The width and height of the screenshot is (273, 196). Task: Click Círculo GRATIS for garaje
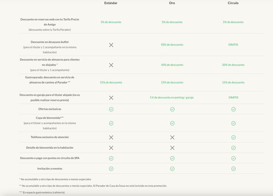coord(233,98)
